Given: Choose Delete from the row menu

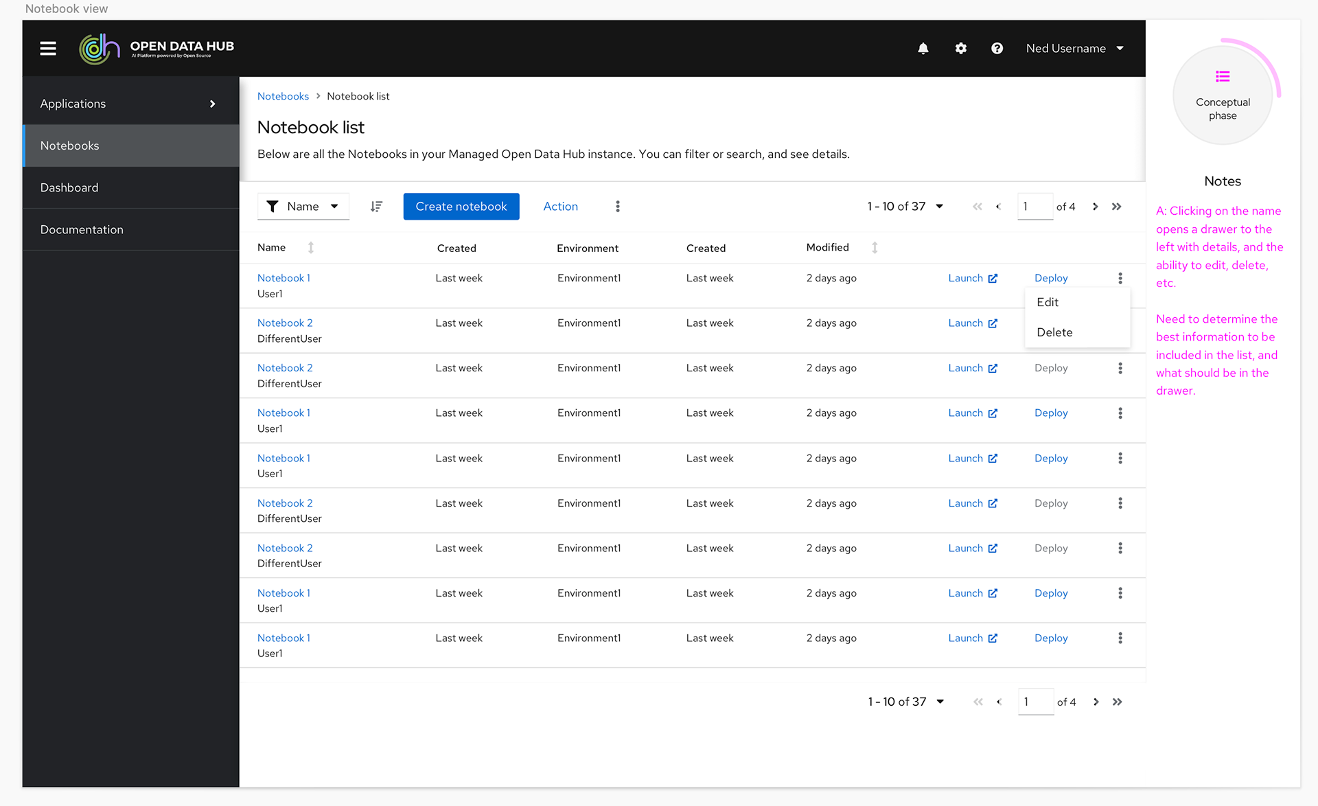Looking at the screenshot, I should pyautogui.click(x=1077, y=332).
